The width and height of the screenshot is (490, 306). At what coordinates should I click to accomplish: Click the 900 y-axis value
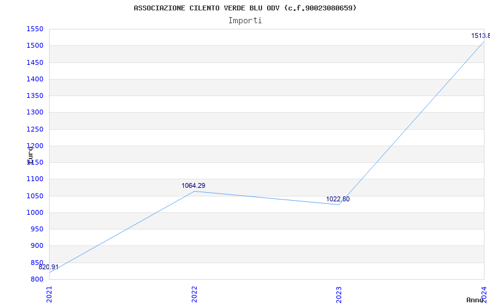(x=37, y=246)
